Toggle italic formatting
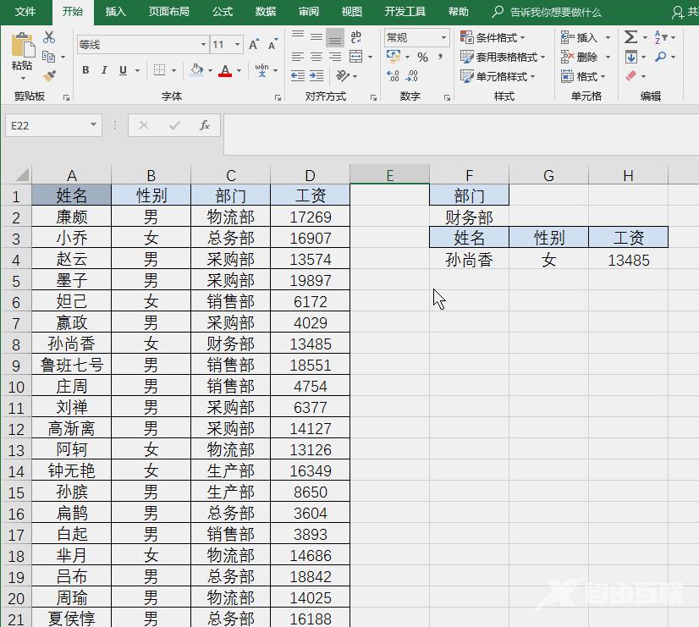This screenshot has height=627, width=699. [105, 70]
